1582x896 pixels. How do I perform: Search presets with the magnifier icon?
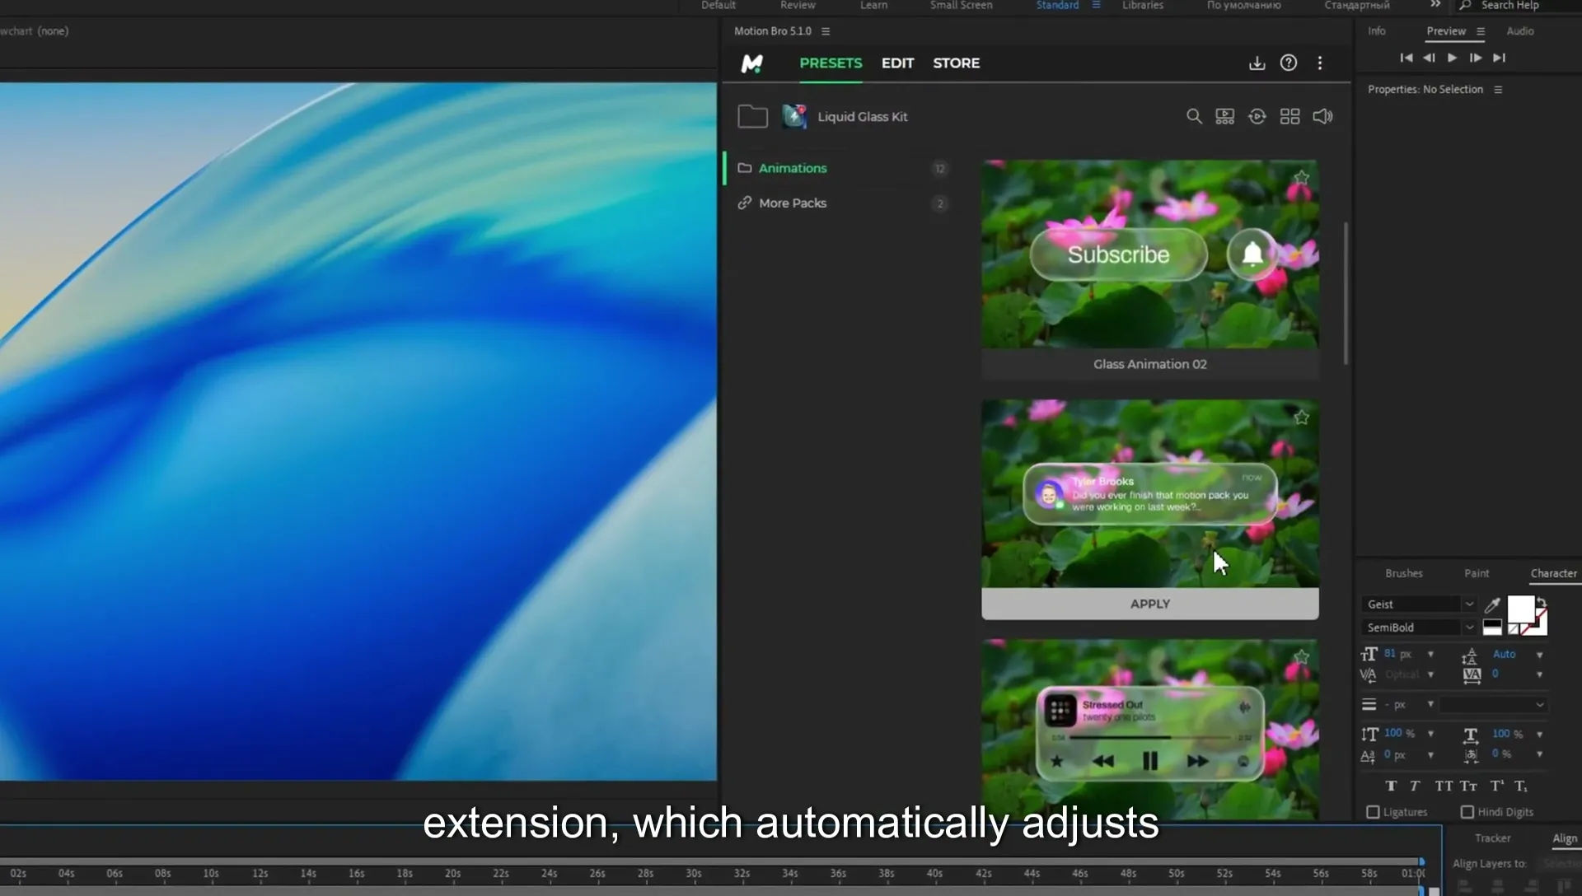[x=1194, y=116]
